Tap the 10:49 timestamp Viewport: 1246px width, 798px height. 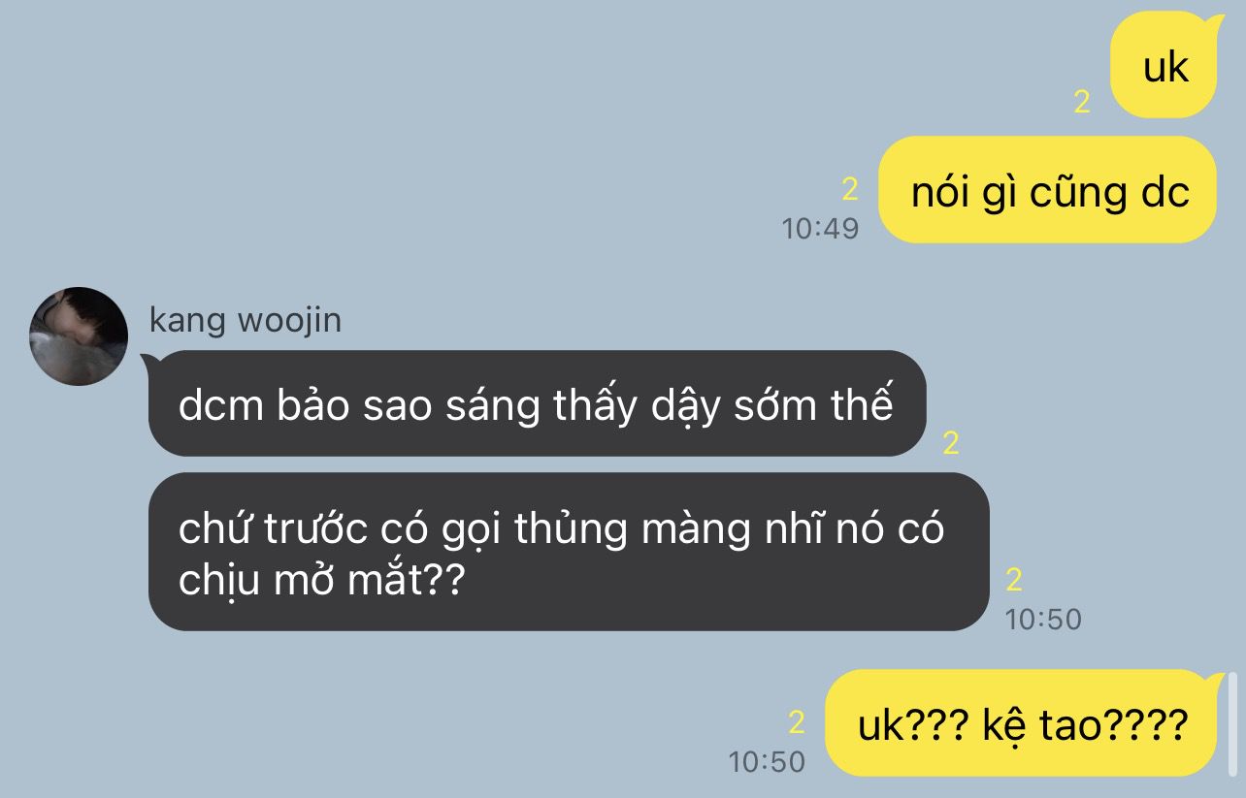point(820,229)
